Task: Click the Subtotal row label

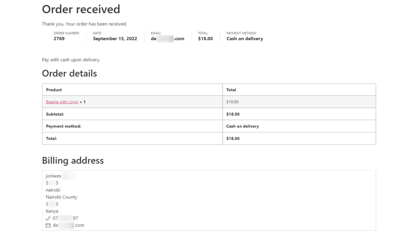Action: pos(55,114)
